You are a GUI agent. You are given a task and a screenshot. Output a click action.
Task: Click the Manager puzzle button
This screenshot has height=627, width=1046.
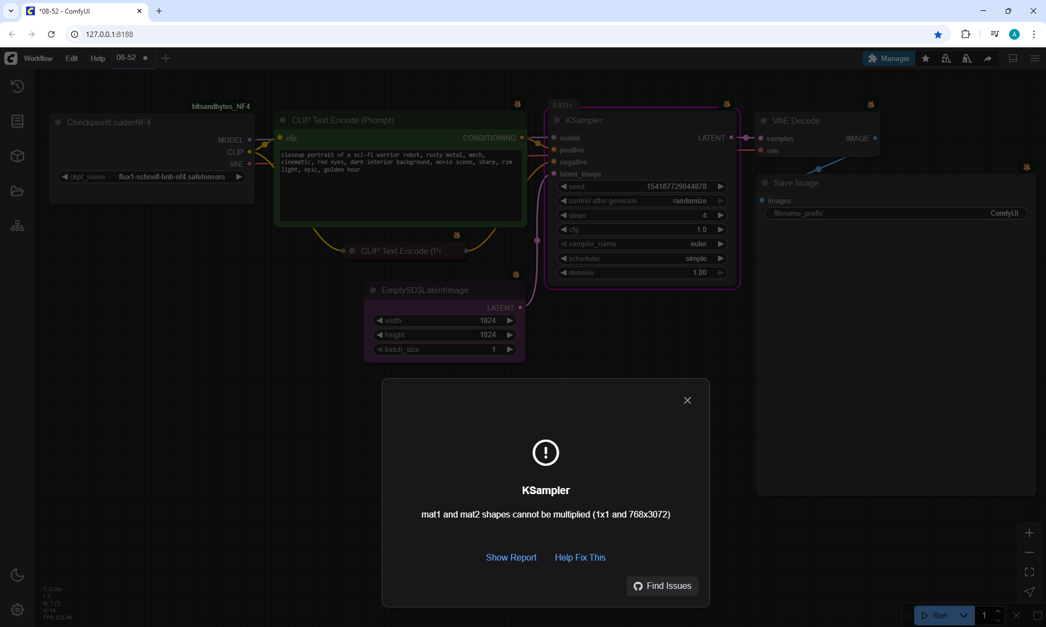click(x=889, y=58)
